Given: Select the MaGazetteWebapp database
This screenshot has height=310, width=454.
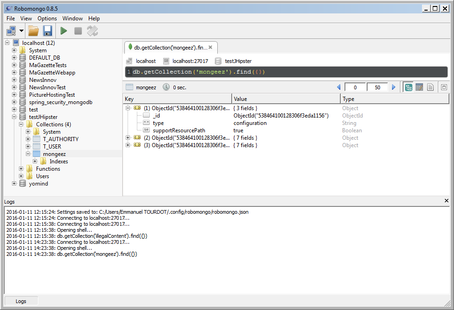Looking at the screenshot, I should tap(52, 73).
